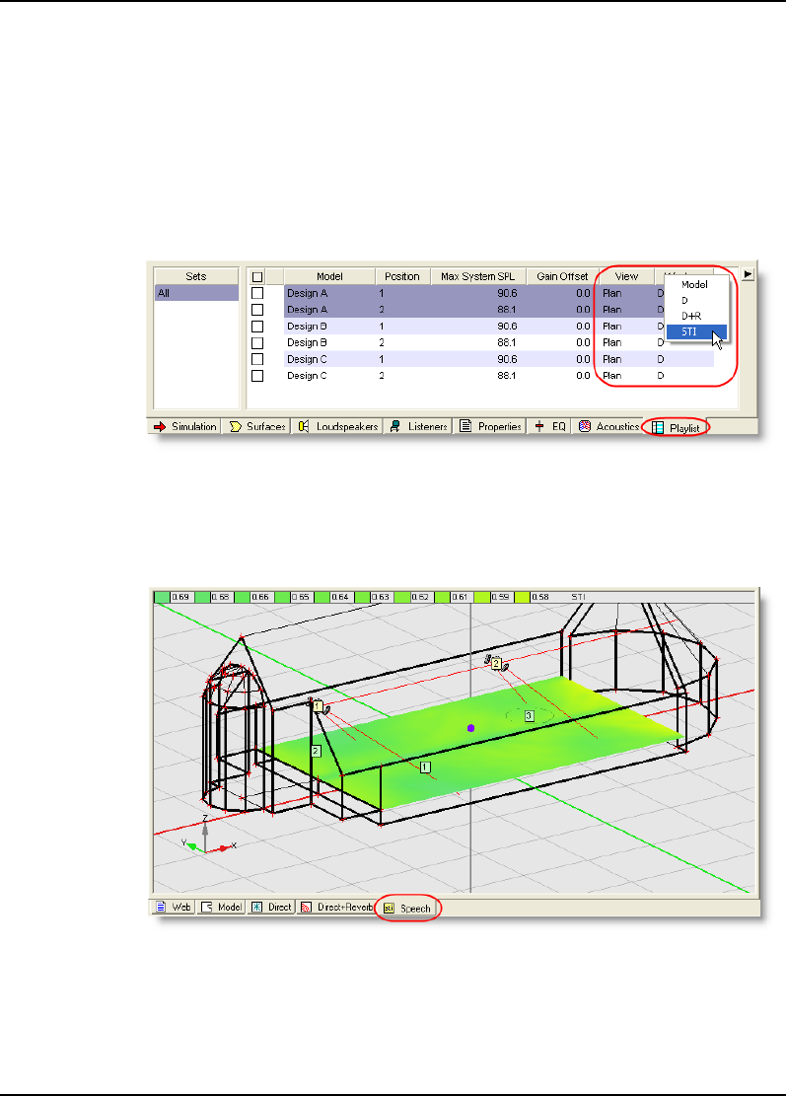Check the box for Design C position 1
This screenshot has height=1096, width=786.
[257, 359]
